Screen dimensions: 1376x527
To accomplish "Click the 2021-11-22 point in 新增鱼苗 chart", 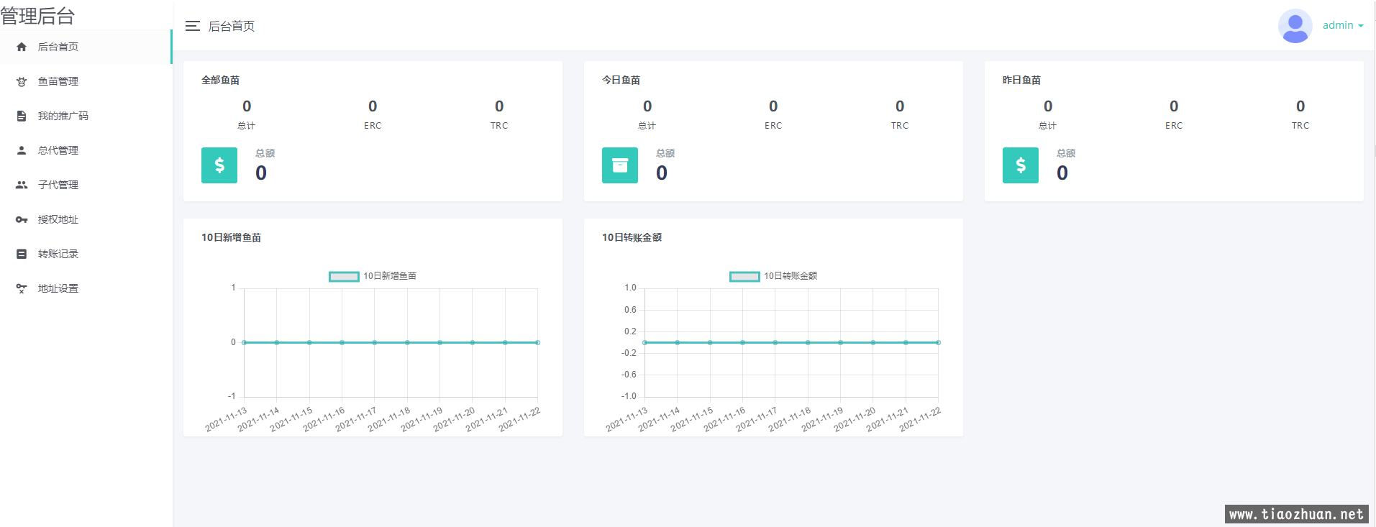I will [537, 342].
